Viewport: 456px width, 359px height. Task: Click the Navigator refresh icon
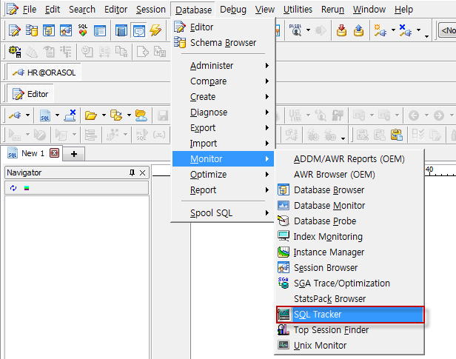(x=13, y=188)
